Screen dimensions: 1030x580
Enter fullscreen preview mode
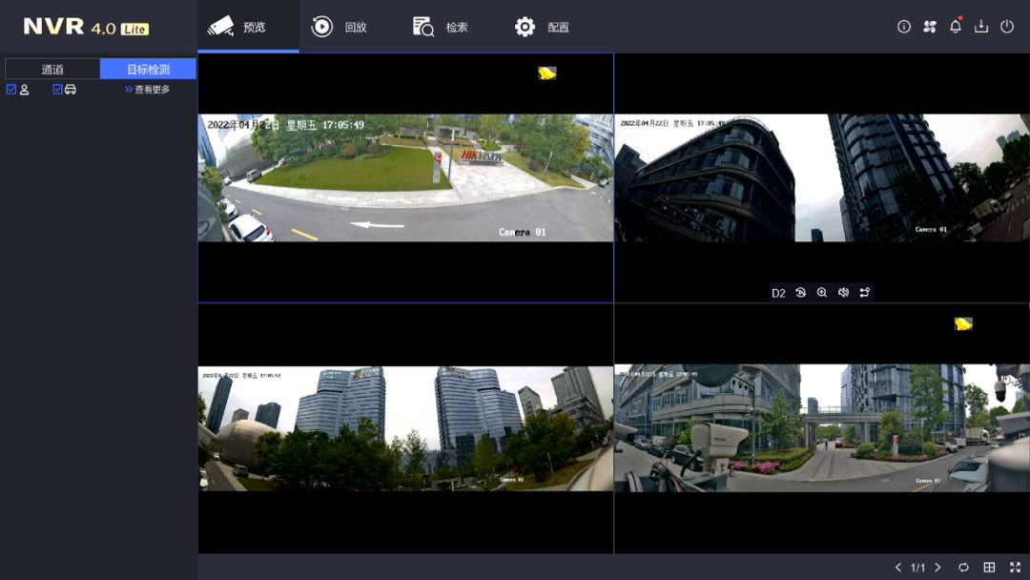(x=1015, y=568)
